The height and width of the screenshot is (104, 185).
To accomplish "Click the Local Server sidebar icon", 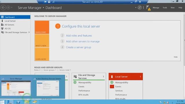I will (x=2, y=21).
